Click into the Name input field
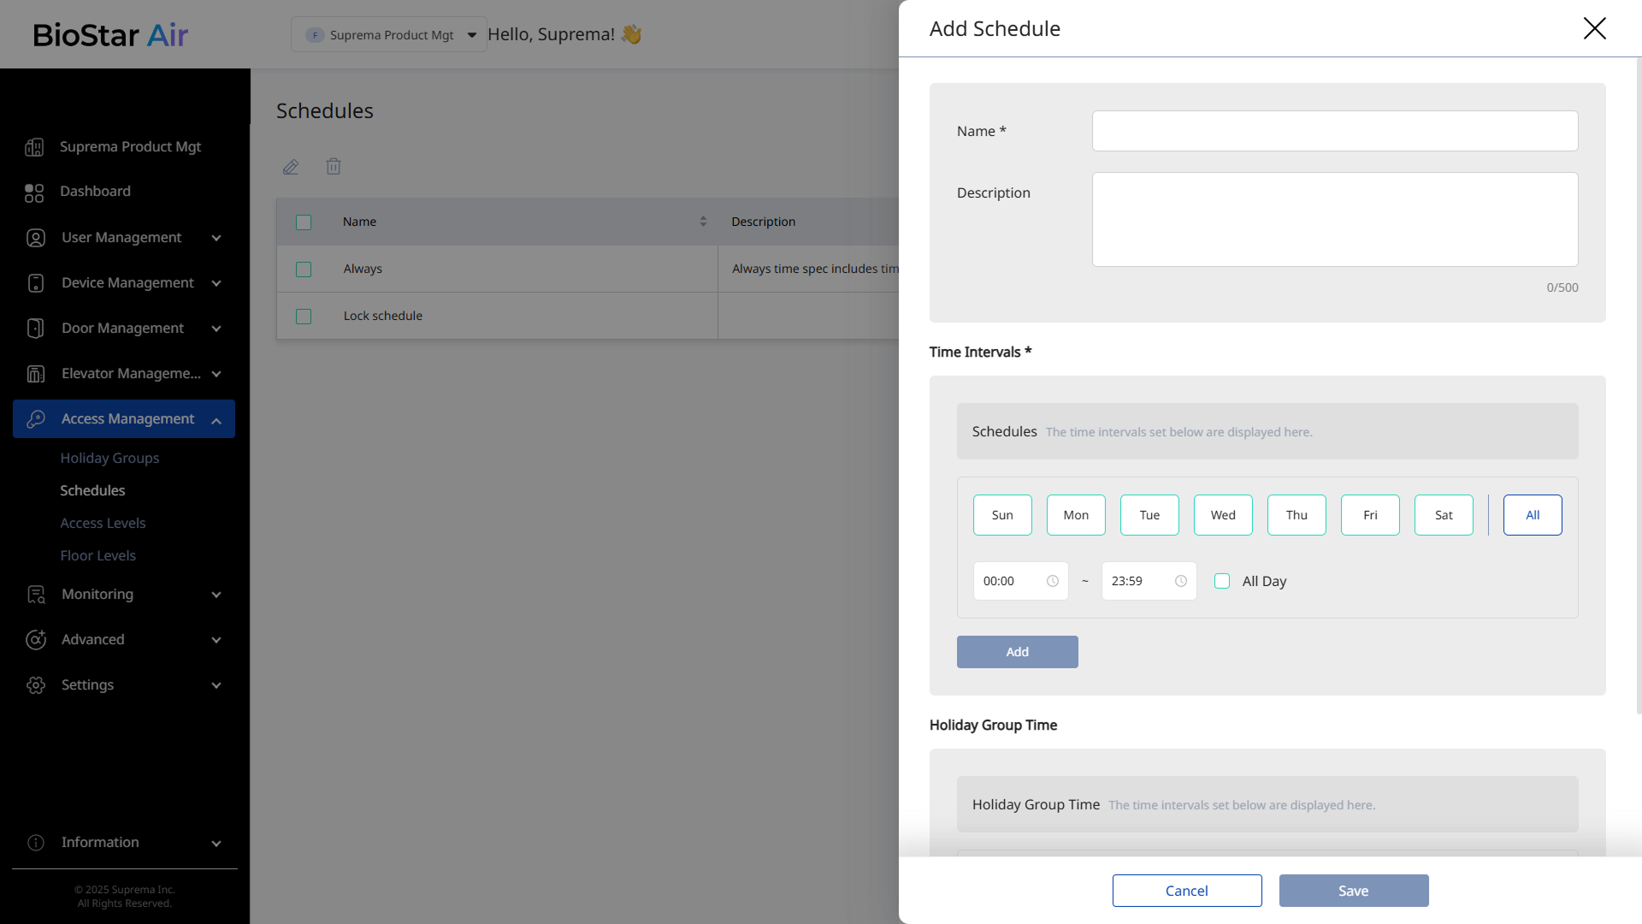1642x924 pixels. click(x=1334, y=131)
